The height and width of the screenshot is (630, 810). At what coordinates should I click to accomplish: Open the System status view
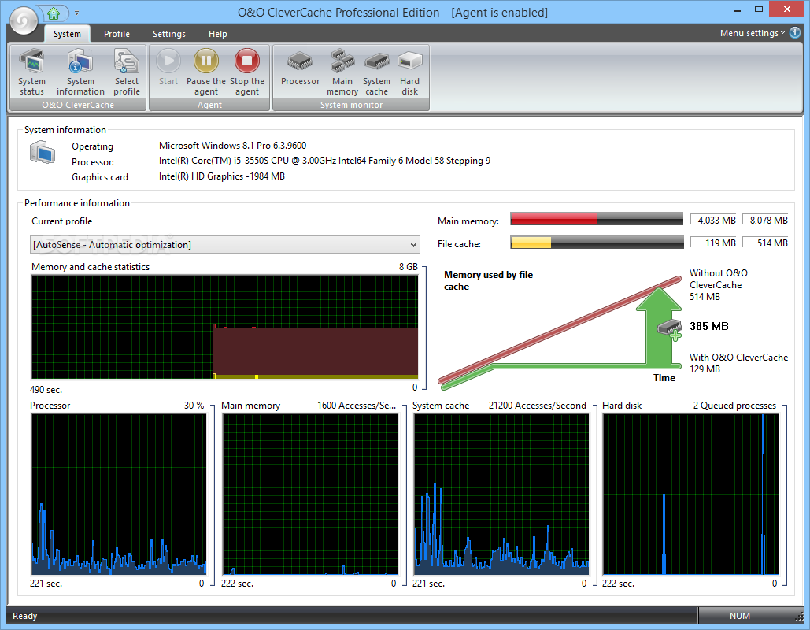pos(31,72)
